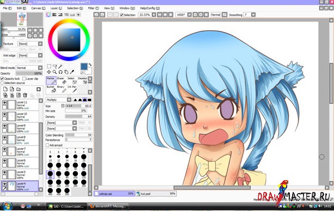The width and height of the screenshot is (334, 211).
Task: Toggle the Opacity lock checkbox
Action: point(2,79)
